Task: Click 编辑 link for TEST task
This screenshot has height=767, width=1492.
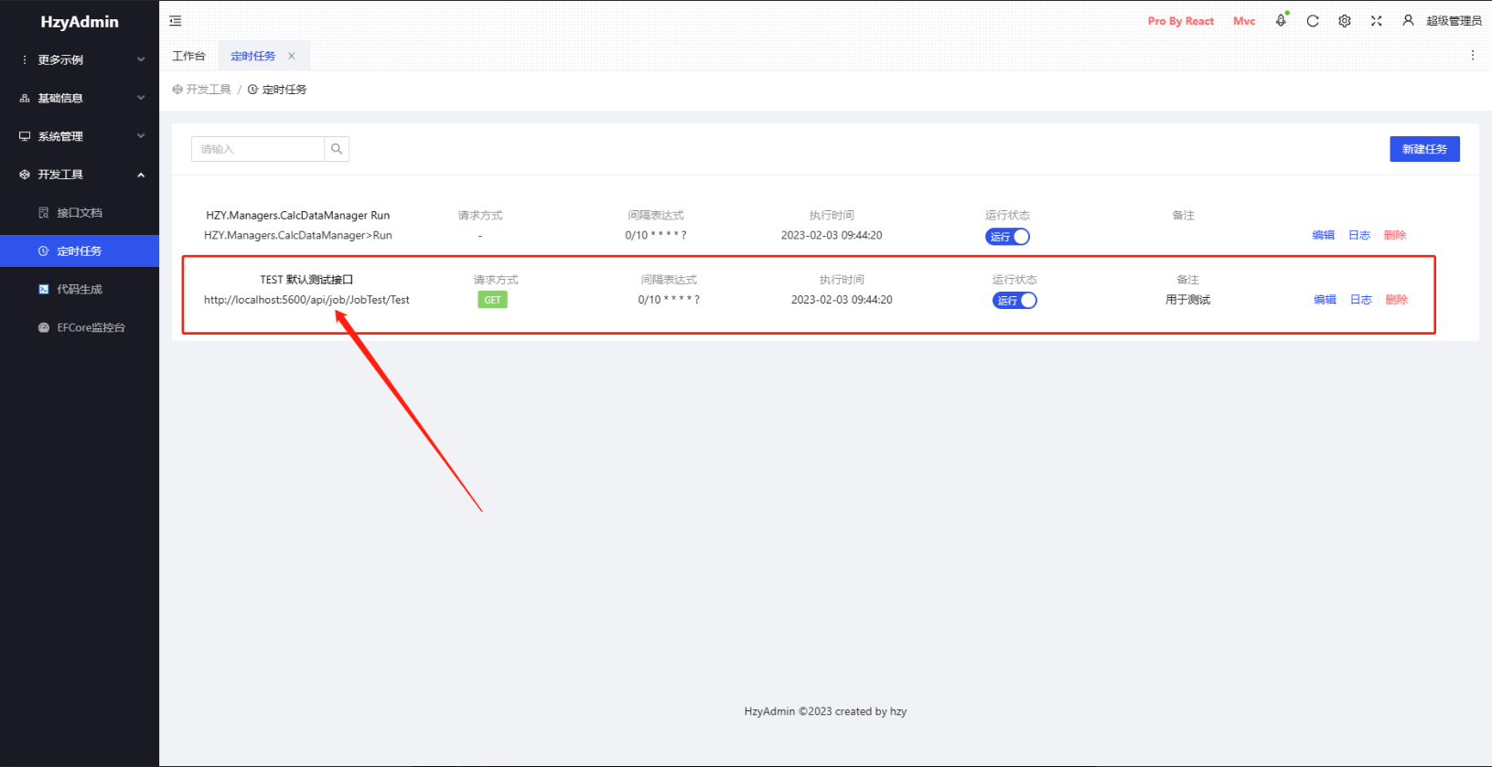Action: coord(1325,300)
